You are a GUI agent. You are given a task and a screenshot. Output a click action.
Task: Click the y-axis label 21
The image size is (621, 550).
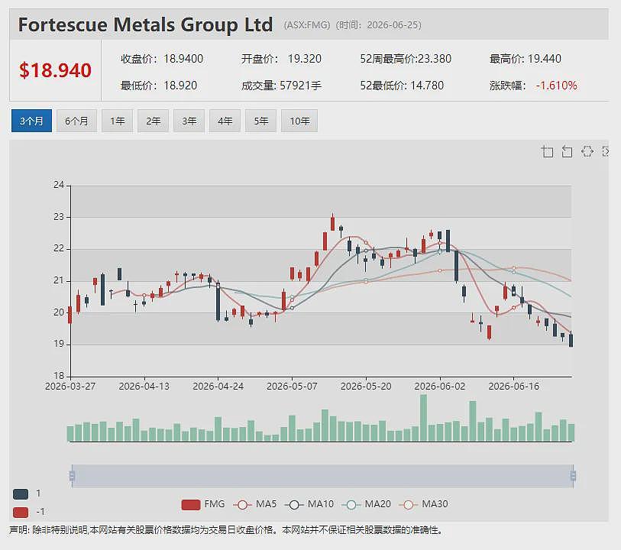[x=59, y=280]
